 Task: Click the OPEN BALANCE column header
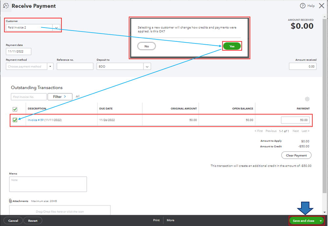243,109
